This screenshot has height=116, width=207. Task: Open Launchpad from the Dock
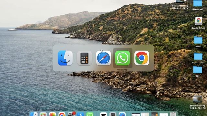click(x=43, y=114)
